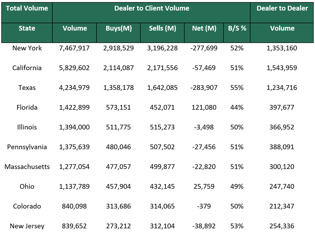This screenshot has height=232, width=315.
Task: Select New Jersey's sells value 312,104
Action: tap(162, 226)
